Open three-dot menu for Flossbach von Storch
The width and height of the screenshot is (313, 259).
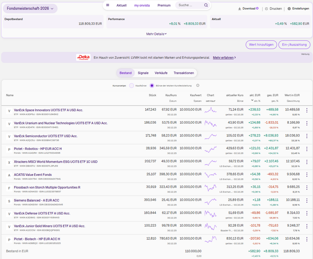click(x=307, y=188)
